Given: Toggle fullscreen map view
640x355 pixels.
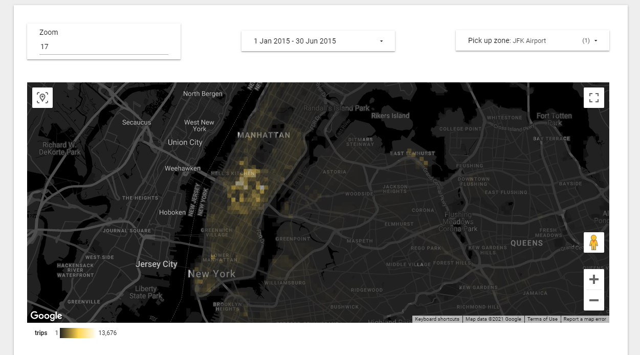Looking at the screenshot, I should tap(594, 98).
